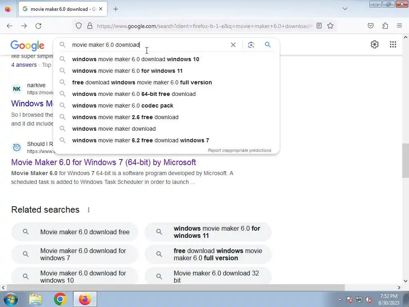Image resolution: width=409 pixels, height=307 pixels.
Task: Click inside the Google search text field
Action: [149, 45]
